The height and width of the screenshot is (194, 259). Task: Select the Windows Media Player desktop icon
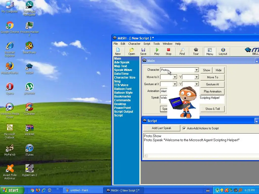[x=10, y=111]
